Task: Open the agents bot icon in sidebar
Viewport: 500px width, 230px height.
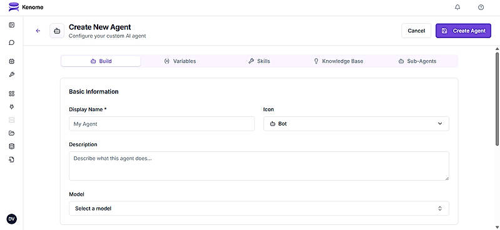Action: tap(12, 61)
